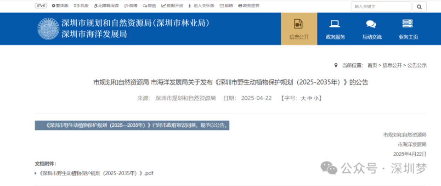Open the WeChat 微信 link
Image resolution: width=441 pixels, height=186 pixels.
coord(149,6)
